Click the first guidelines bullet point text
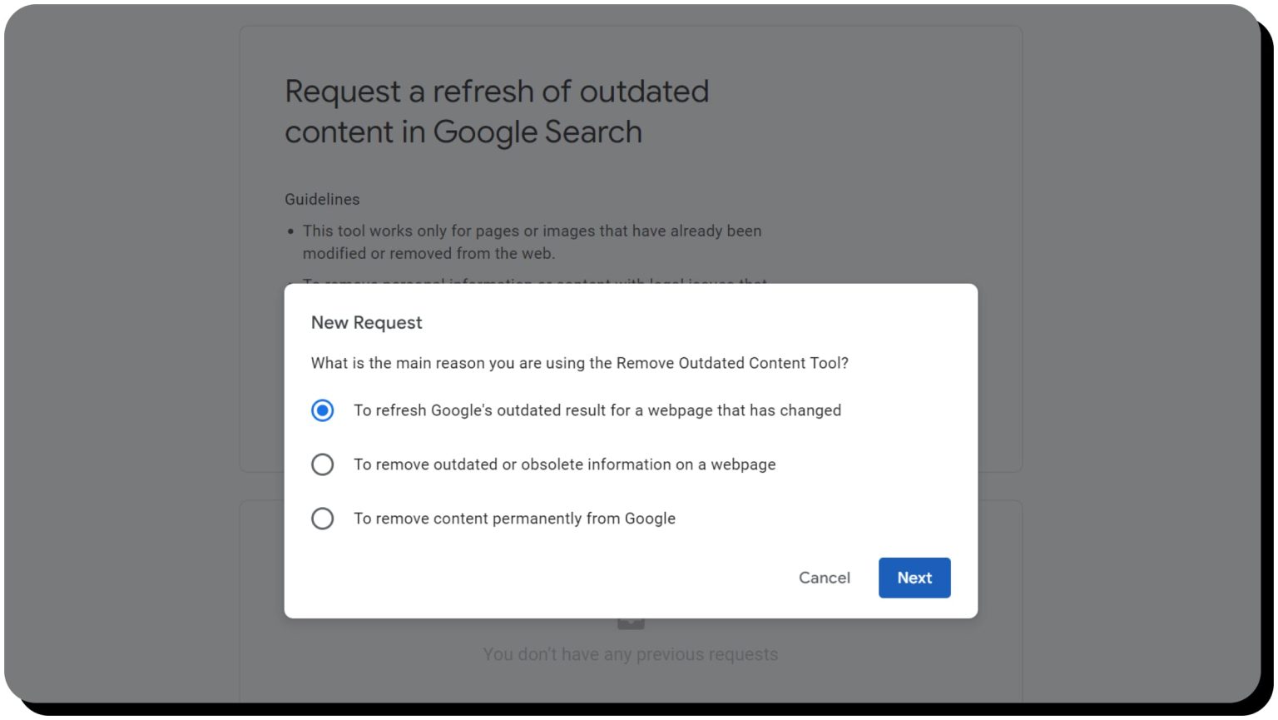 pos(532,241)
